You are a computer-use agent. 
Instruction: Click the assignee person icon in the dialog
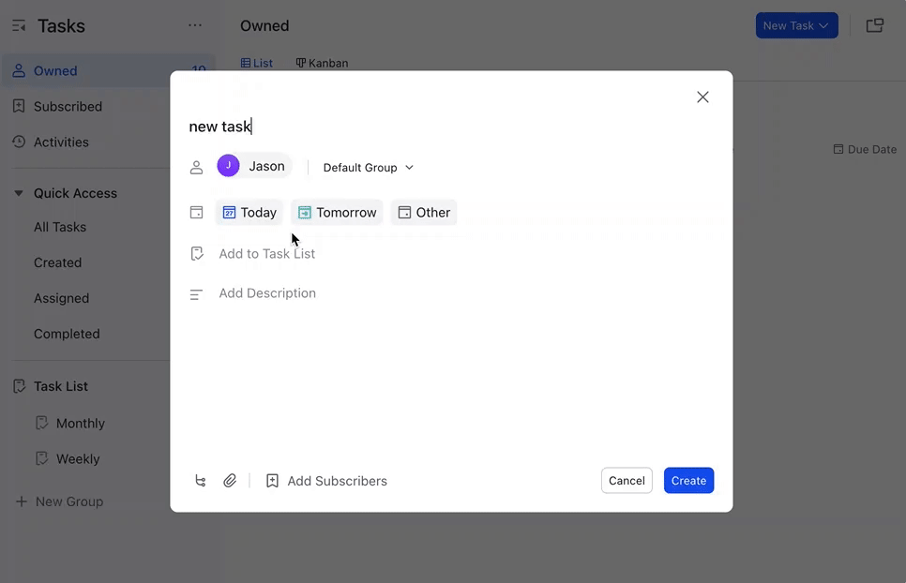(197, 167)
